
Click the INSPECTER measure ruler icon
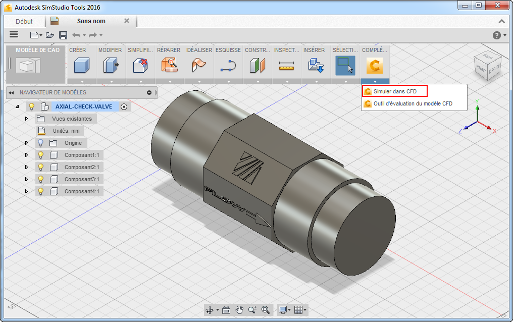click(287, 66)
